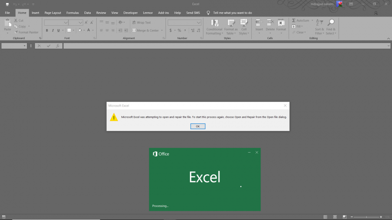This screenshot has width=392, height=220.
Task: Open Cell Styles gallery
Action: [244, 27]
